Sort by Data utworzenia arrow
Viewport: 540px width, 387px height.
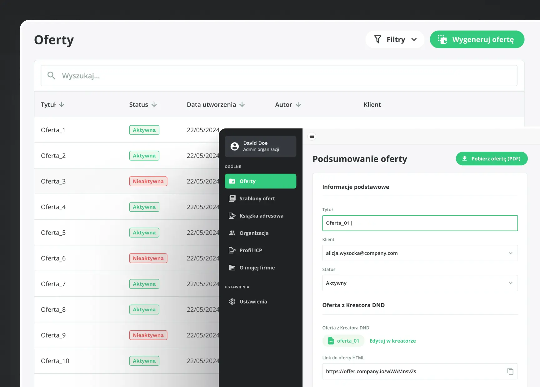point(242,104)
